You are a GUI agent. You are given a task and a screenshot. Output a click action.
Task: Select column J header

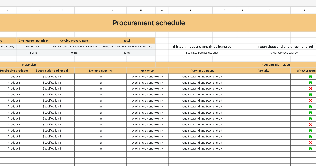point(39,10)
